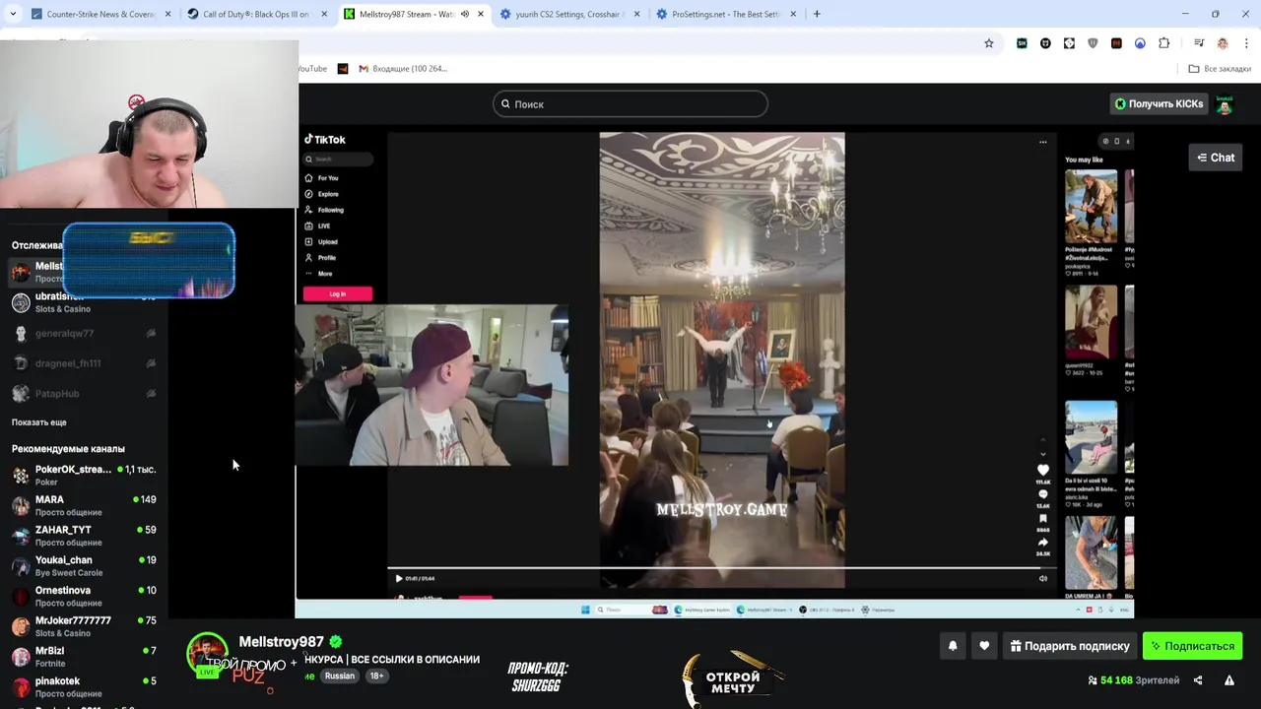1261x709 pixels.
Task: Open TikTok three-dot options above video
Action: click(1042, 142)
